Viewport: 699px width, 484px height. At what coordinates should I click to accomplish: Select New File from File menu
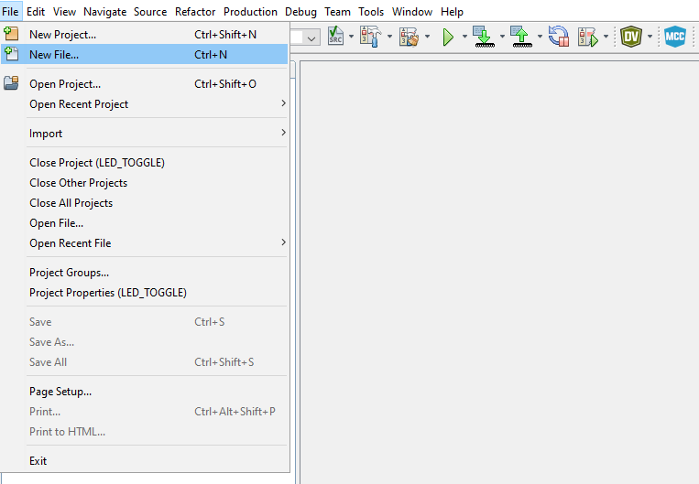coord(55,55)
